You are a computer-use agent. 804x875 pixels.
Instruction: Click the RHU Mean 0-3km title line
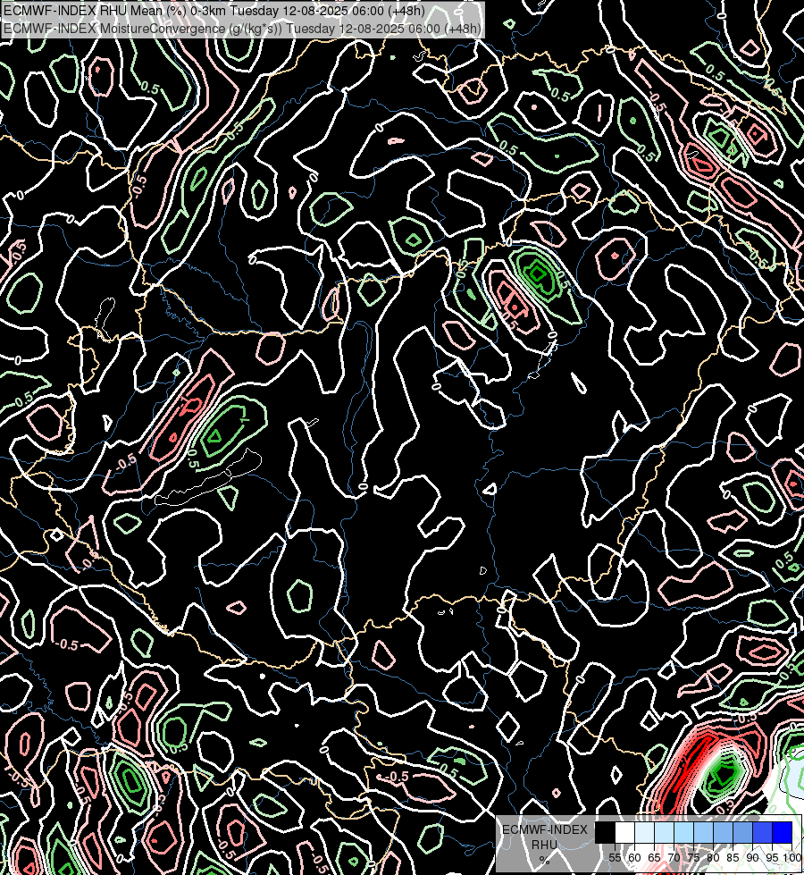[x=214, y=11]
